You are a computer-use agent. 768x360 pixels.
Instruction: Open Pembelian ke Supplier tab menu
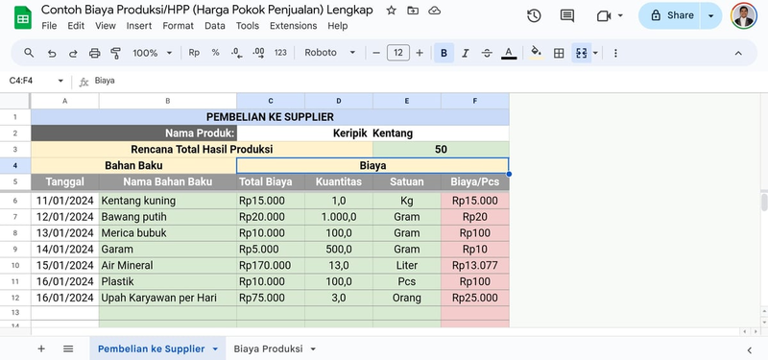[215, 349]
